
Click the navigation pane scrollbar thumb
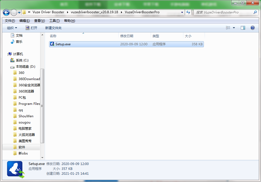[42, 106]
